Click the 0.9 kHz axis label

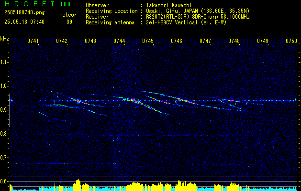point(4,110)
